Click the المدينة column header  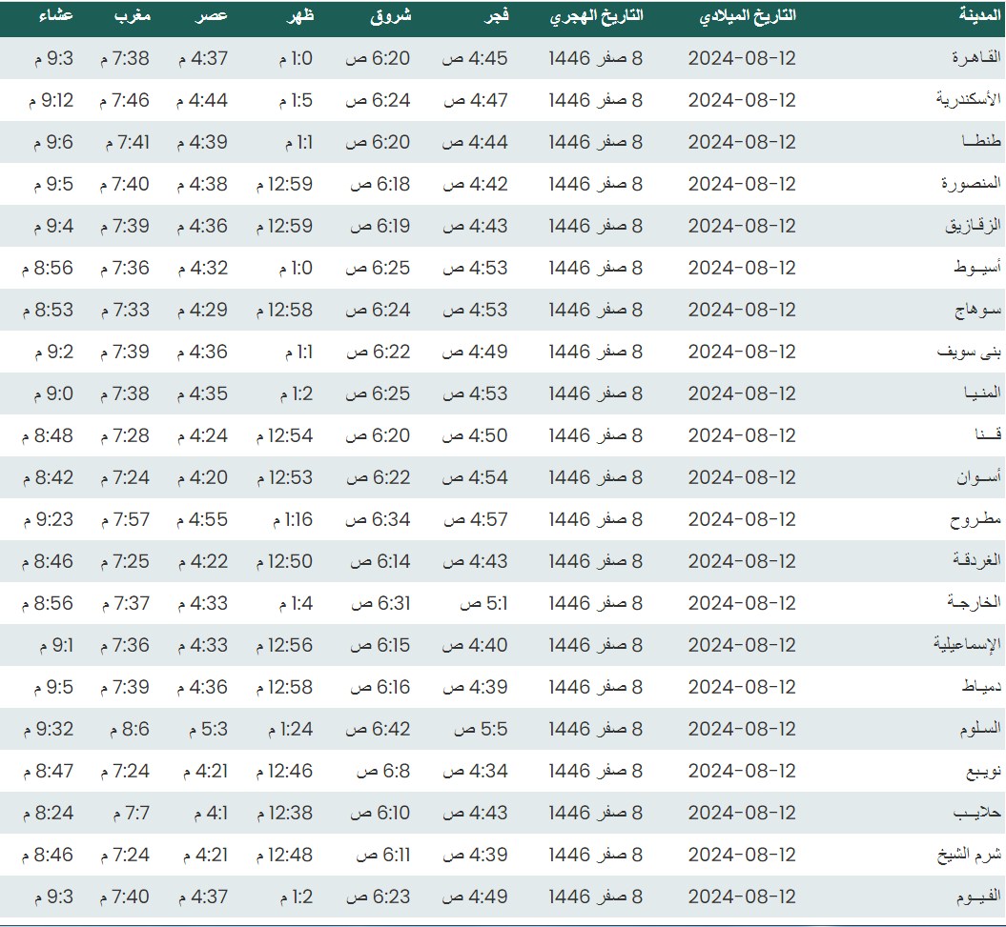tap(979, 16)
